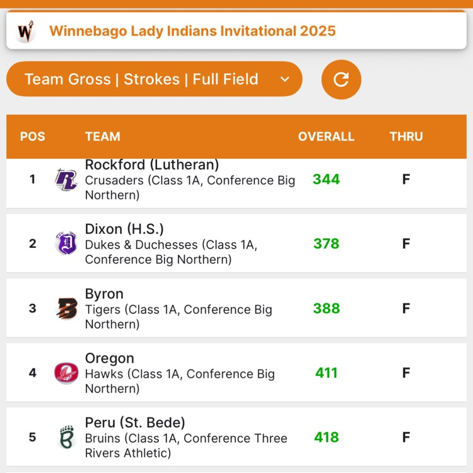Click the St. Bede Bruins logo
473x473 pixels.
[67, 437]
